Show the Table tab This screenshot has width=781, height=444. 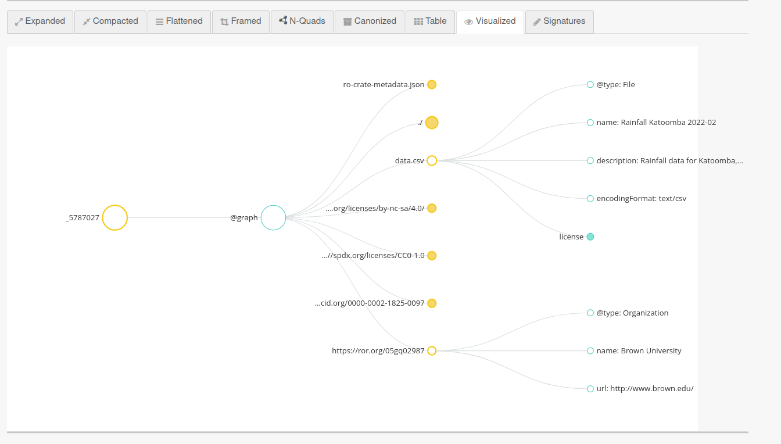pyautogui.click(x=430, y=22)
